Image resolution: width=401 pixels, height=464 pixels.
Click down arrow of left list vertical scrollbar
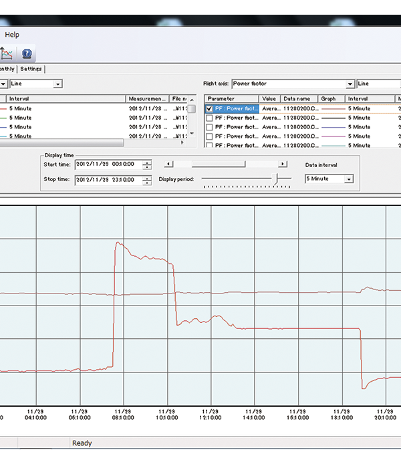point(192,134)
